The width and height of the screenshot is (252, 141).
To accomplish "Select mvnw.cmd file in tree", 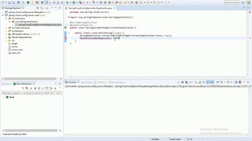I will coord(17,50).
